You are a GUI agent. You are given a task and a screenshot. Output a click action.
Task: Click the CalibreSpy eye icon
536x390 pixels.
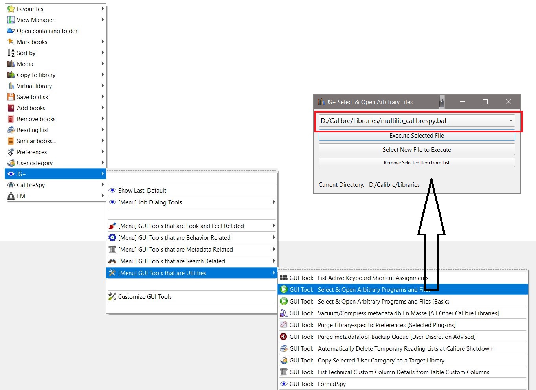point(11,185)
